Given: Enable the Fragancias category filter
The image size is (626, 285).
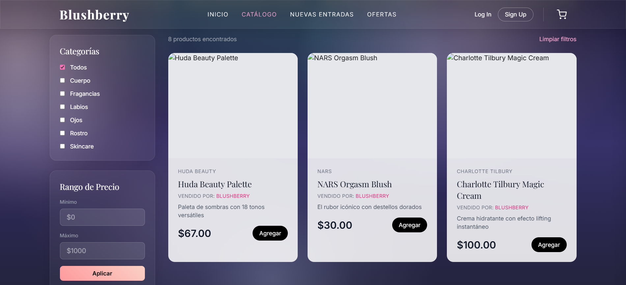Looking at the screenshot, I should pyautogui.click(x=63, y=93).
